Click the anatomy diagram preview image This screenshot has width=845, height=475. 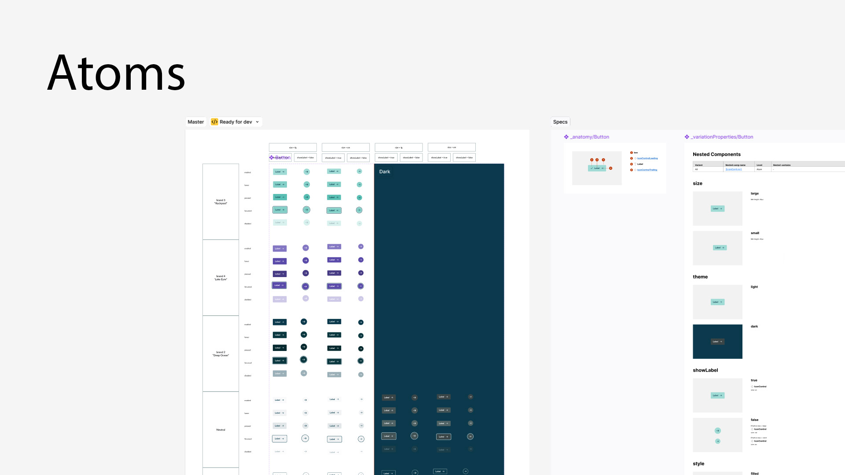(x=597, y=168)
